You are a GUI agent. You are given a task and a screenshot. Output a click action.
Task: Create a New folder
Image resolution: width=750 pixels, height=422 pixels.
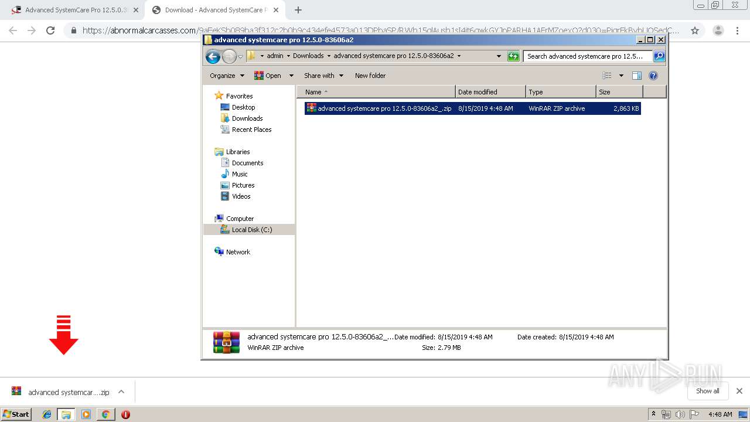(370, 76)
